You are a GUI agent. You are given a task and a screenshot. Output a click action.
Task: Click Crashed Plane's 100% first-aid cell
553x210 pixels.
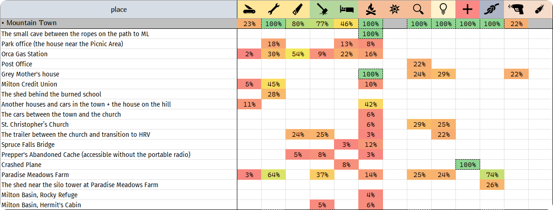click(467, 165)
